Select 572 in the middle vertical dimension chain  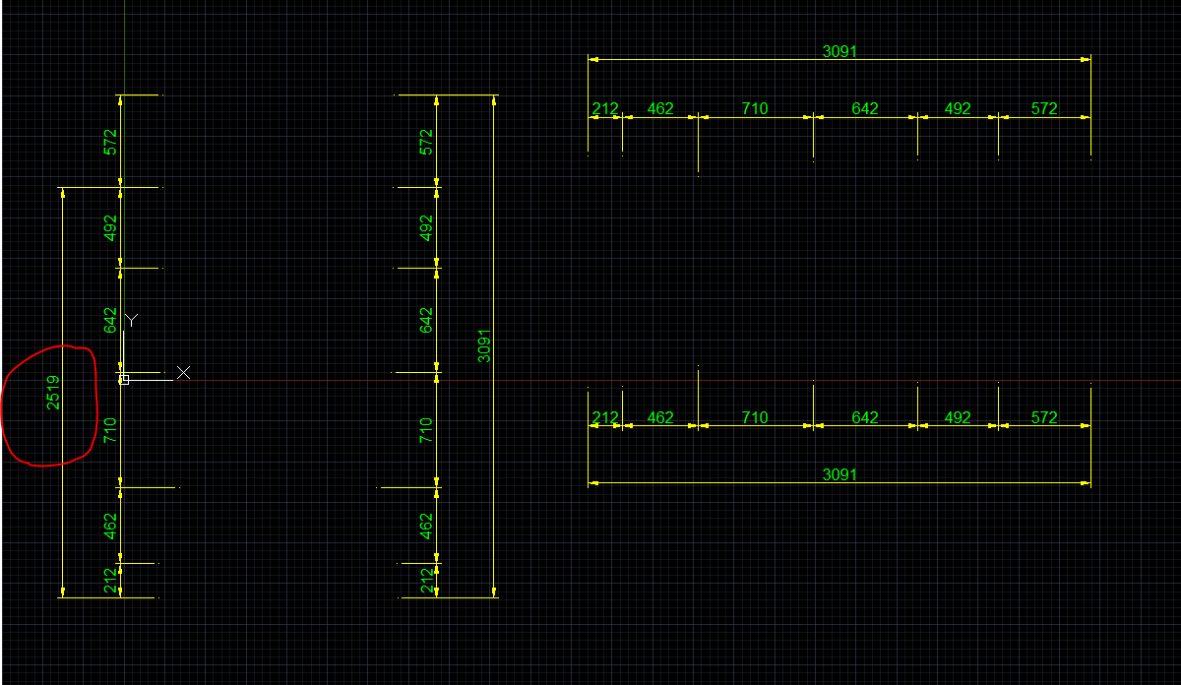tap(426, 142)
